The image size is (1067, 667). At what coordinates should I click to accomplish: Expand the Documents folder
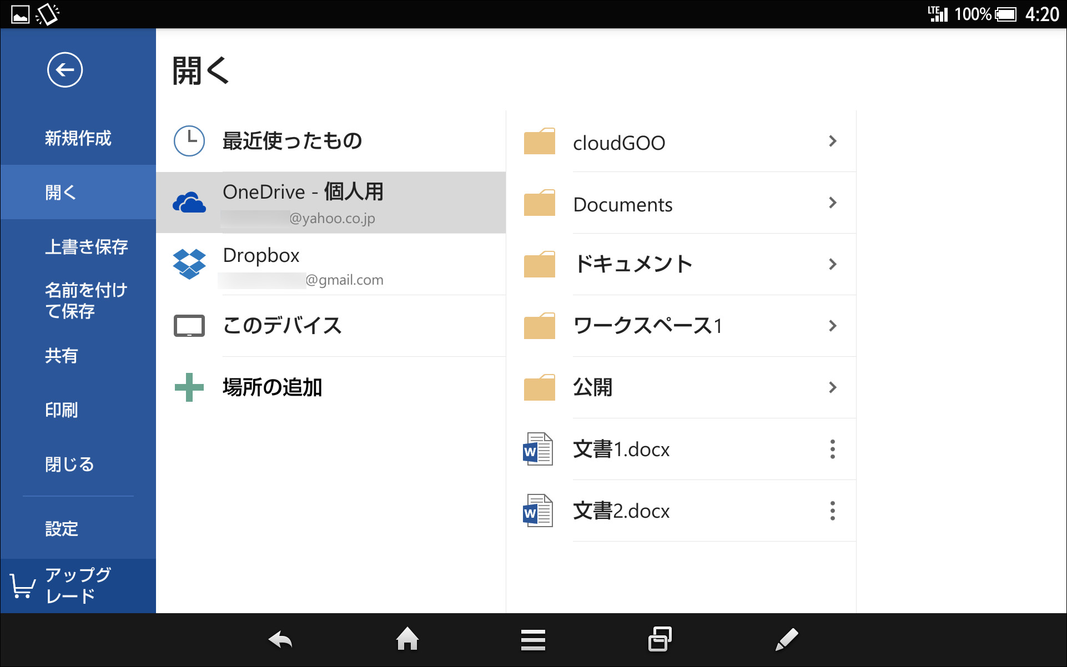click(833, 203)
